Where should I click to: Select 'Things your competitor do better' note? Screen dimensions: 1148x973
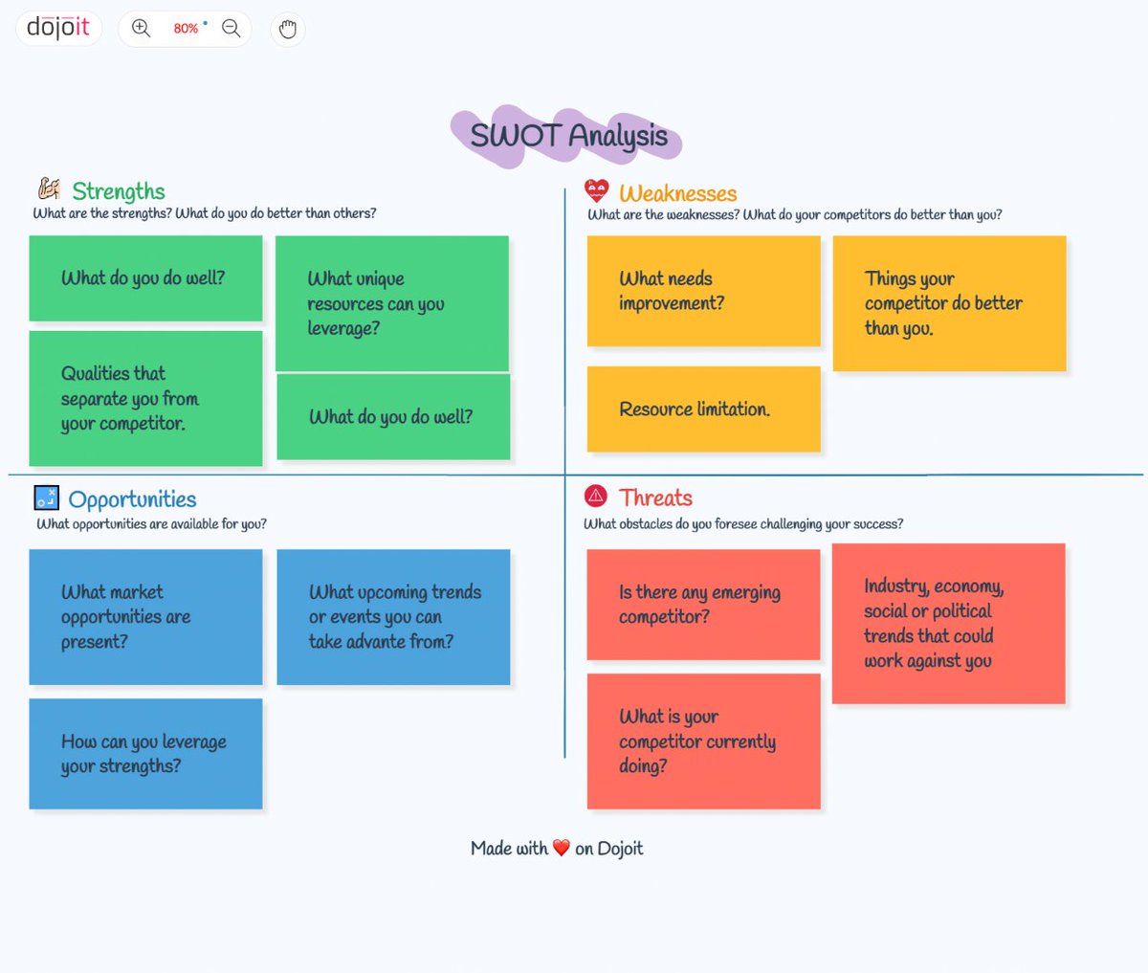coord(949,303)
